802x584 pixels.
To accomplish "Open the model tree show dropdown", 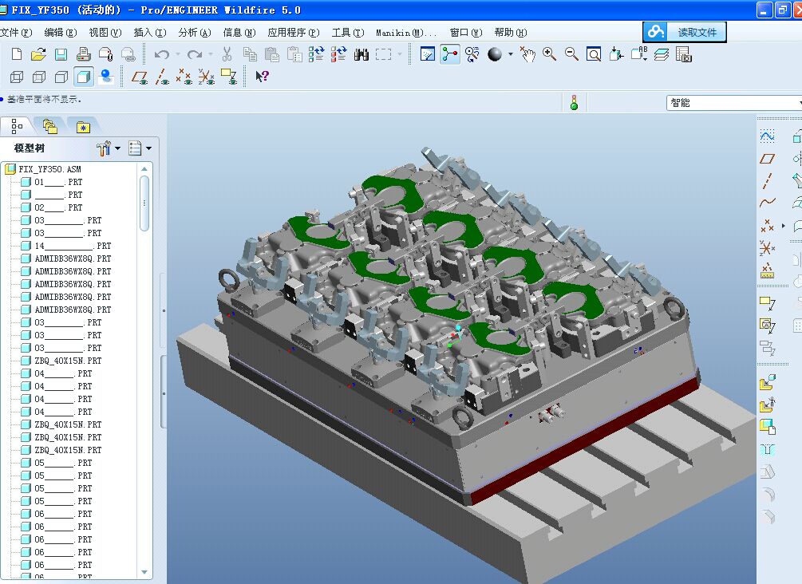I will point(140,148).
